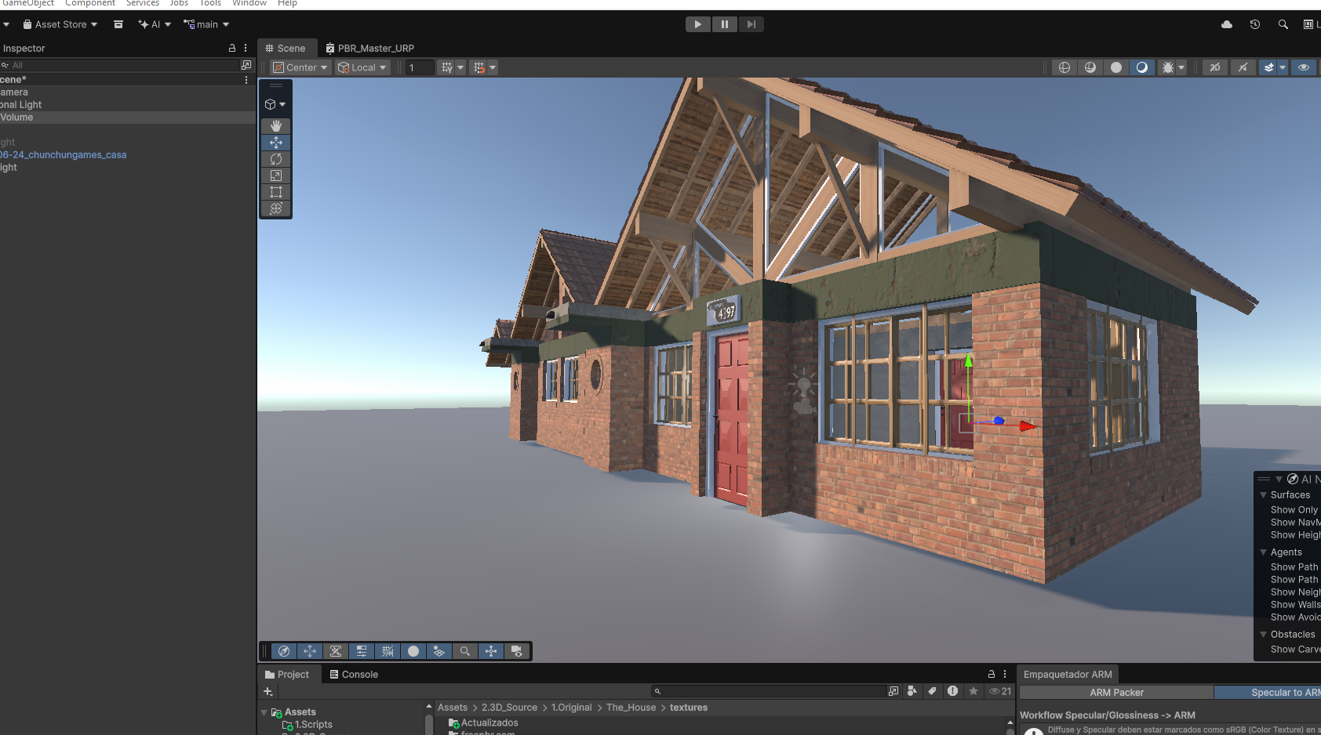Click the search magnifier in top toolbar
Image resolution: width=1321 pixels, height=735 pixels.
coord(1283,24)
